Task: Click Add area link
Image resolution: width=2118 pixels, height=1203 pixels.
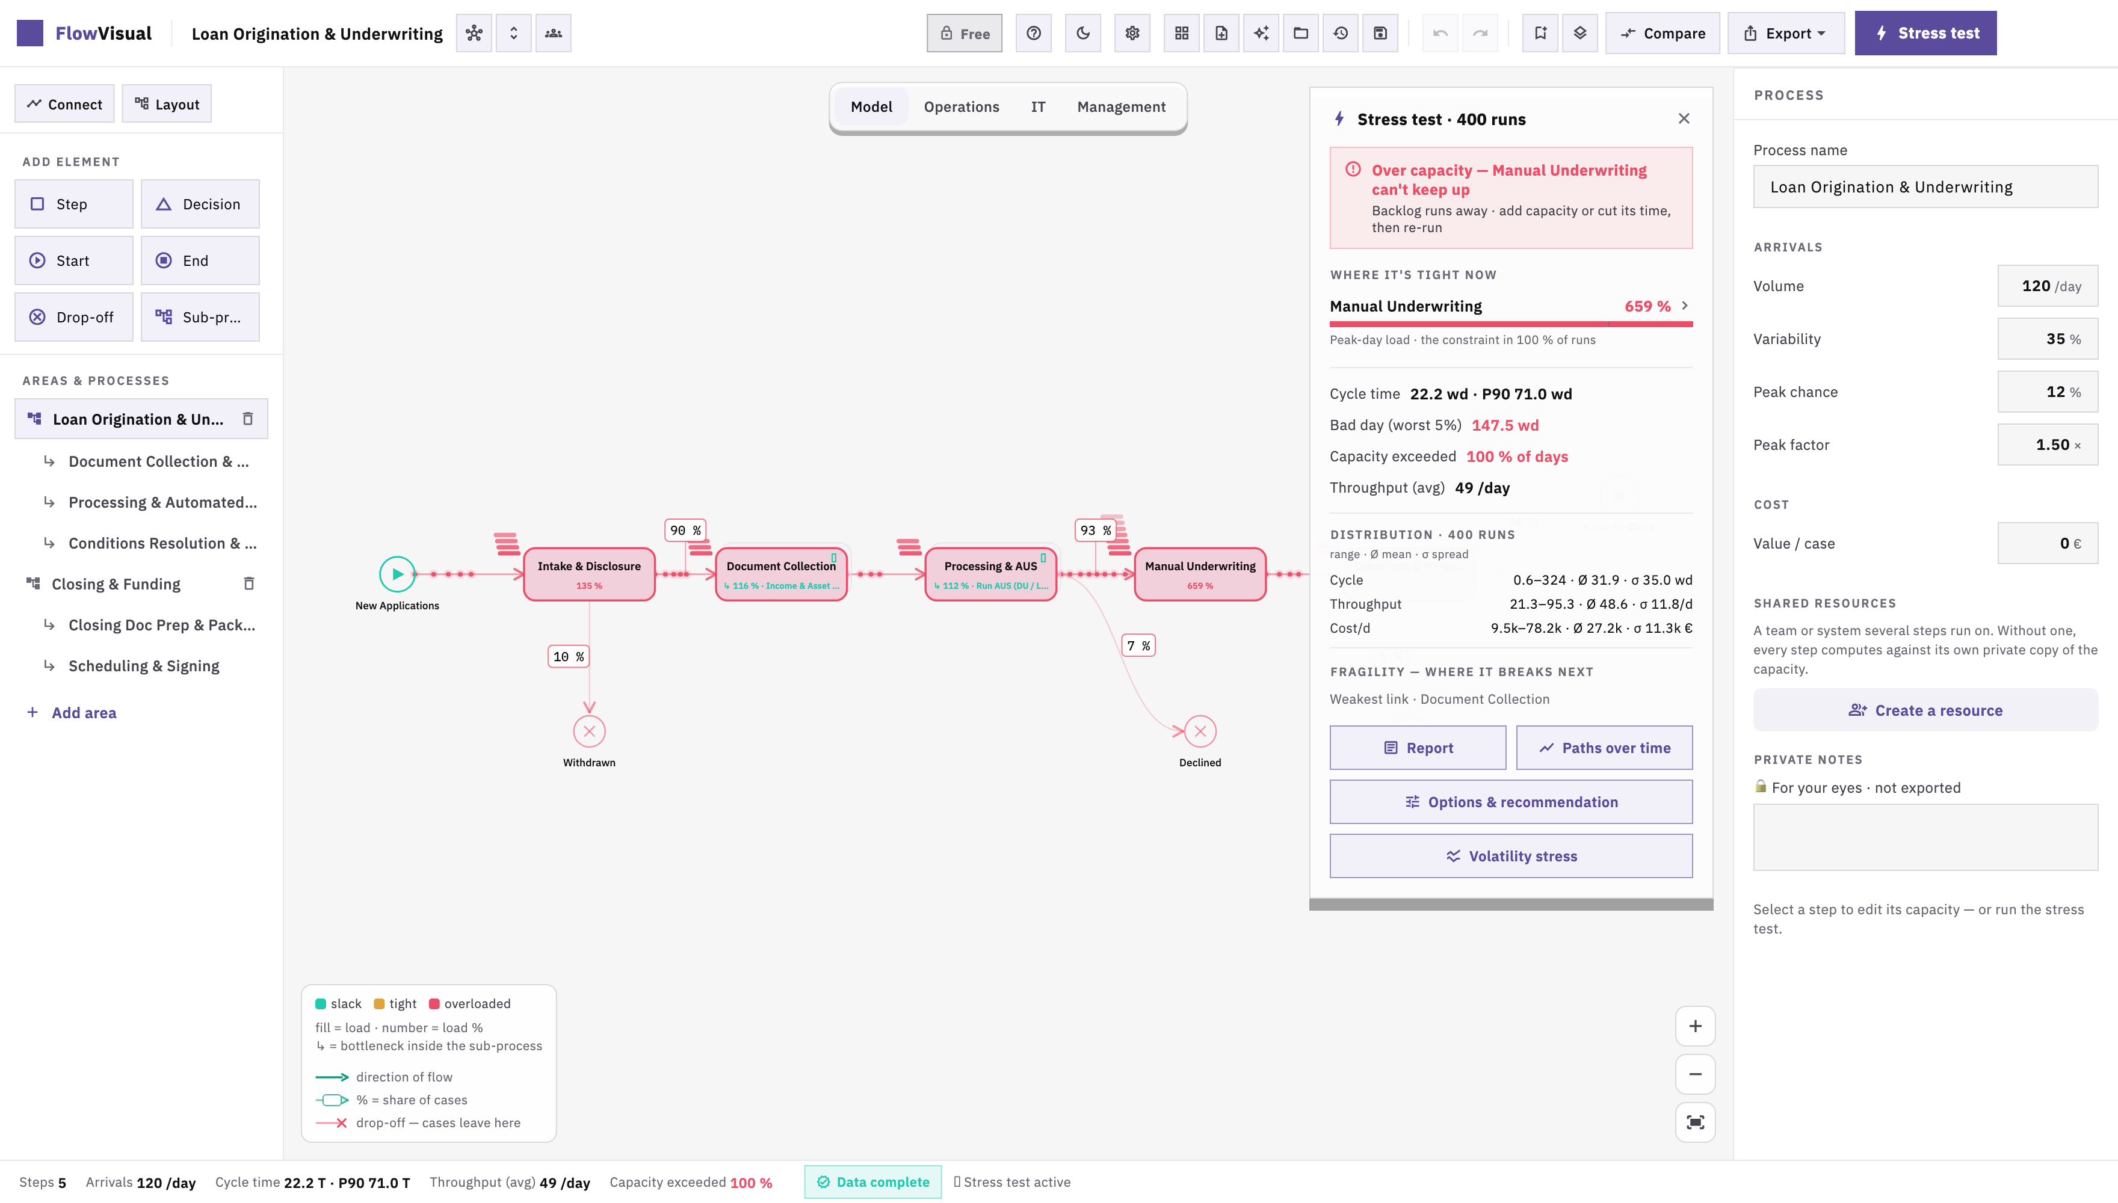Action: pos(72,712)
